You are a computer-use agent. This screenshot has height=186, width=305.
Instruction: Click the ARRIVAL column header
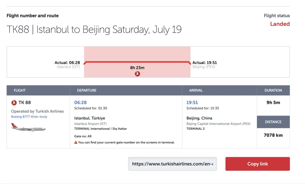tap(196, 90)
